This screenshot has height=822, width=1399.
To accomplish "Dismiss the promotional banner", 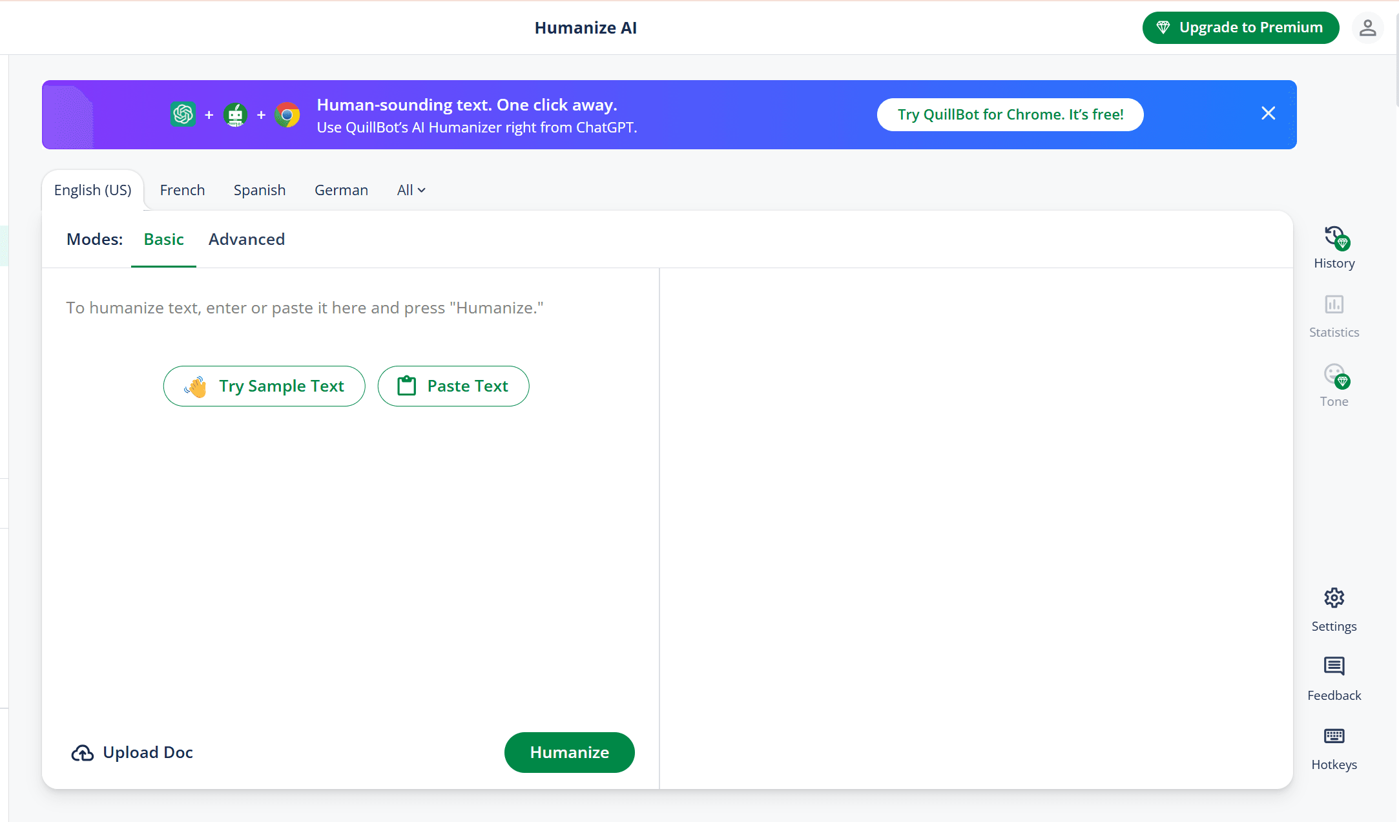I will (x=1268, y=113).
